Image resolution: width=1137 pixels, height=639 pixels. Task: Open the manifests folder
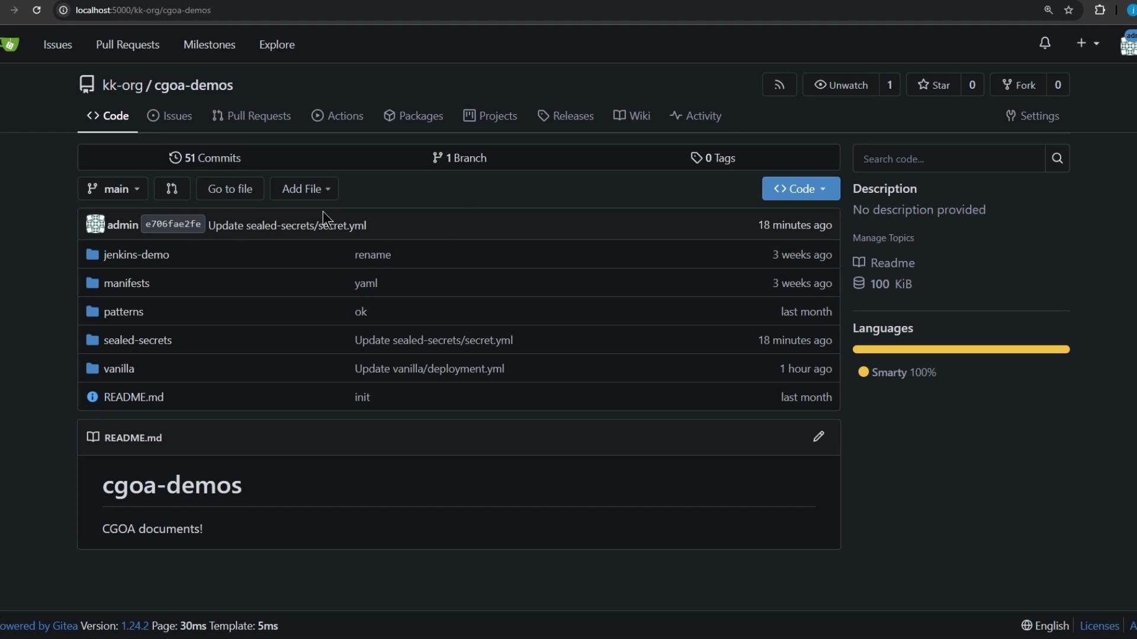click(x=127, y=283)
